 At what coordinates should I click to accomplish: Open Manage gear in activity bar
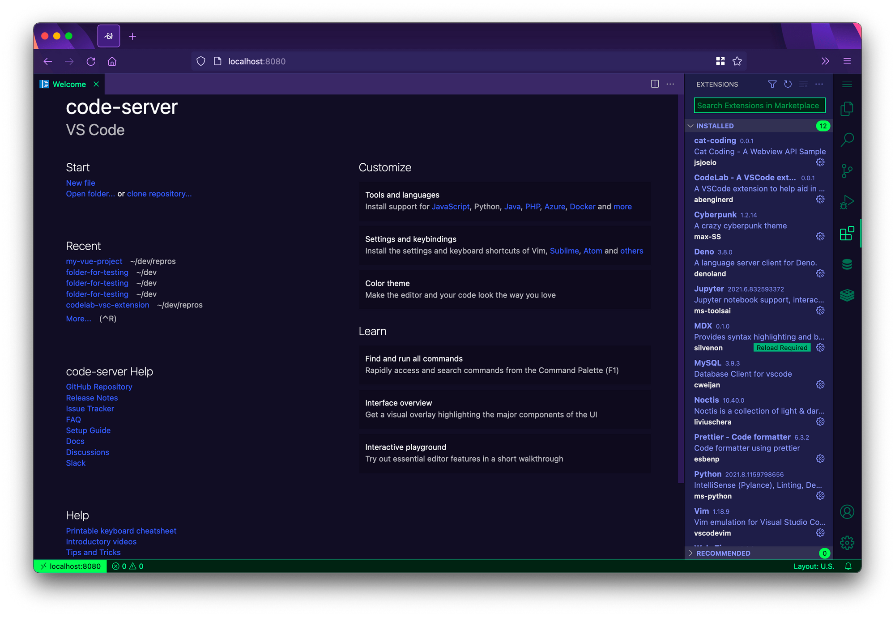pos(847,543)
